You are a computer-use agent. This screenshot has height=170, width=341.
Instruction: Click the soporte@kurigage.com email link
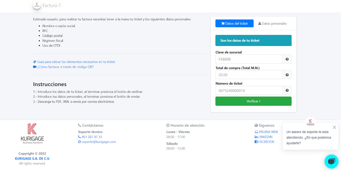coord(98,142)
